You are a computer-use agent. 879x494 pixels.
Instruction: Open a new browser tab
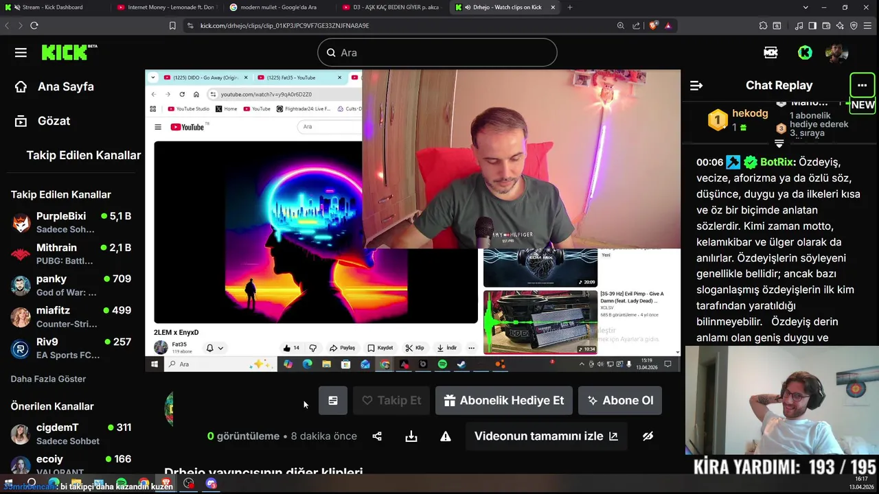[570, 7]
